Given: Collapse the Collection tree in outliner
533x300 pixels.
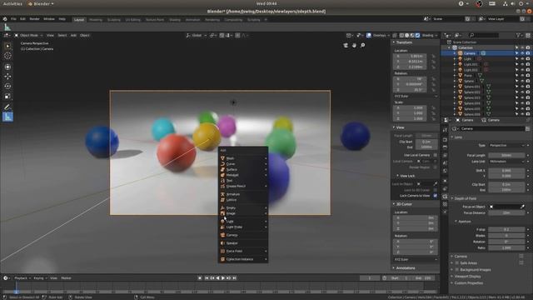Looking at the screenshot, I should click(x=449, y=47).
